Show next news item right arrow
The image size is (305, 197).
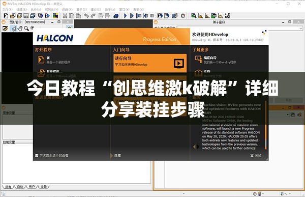198,146
